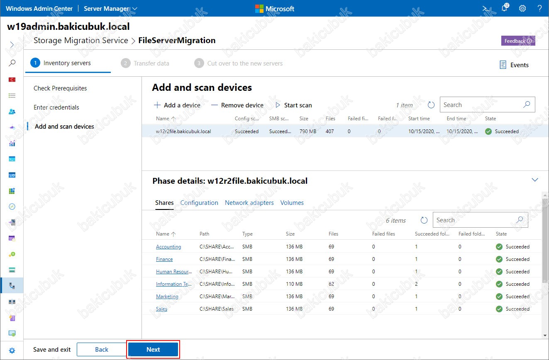Switch to the Volumes tab
549x360 pixels.
(292, 203)
